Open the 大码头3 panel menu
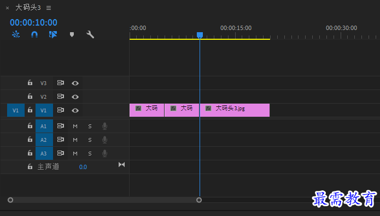Viewport: 380px width, 216px height. [49, 8]
